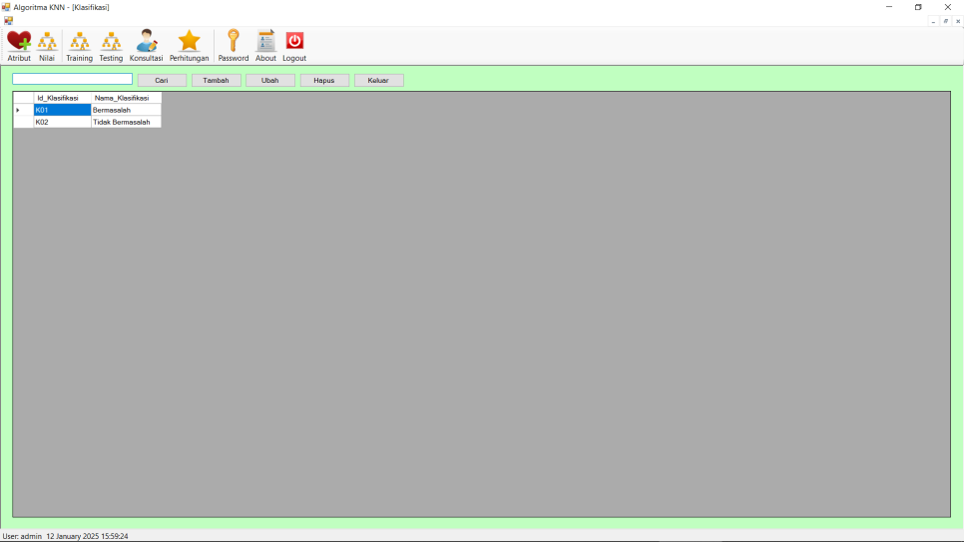Select the Testing toolbar icon
The image size is (964, 542).
[111, 42]
